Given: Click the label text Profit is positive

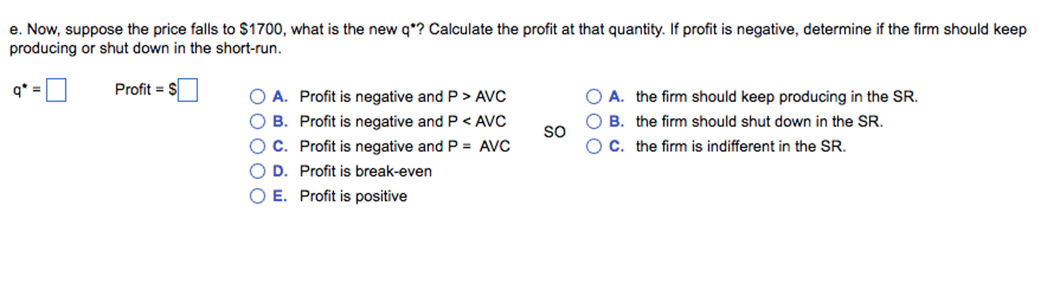Looking at the screenshot, I should tap(353, 196).
